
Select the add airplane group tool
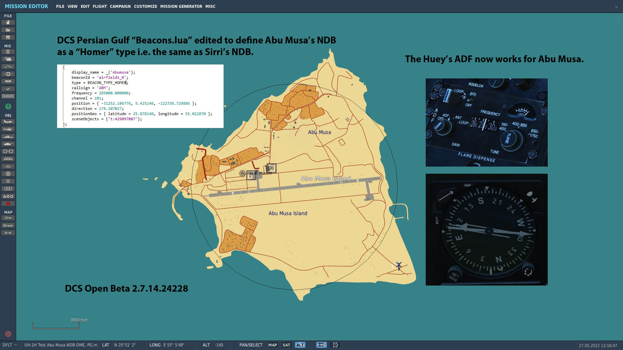(8, 122)
